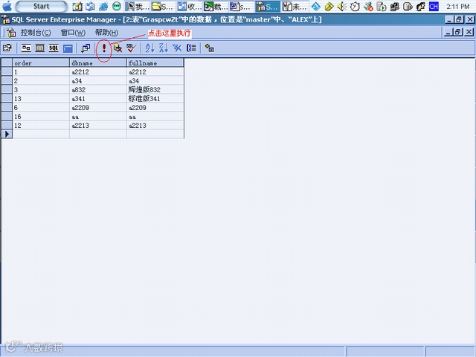The width and height of the screenshot is (476, 357).
Task: Select order cell with value 6
Action: 41,107
